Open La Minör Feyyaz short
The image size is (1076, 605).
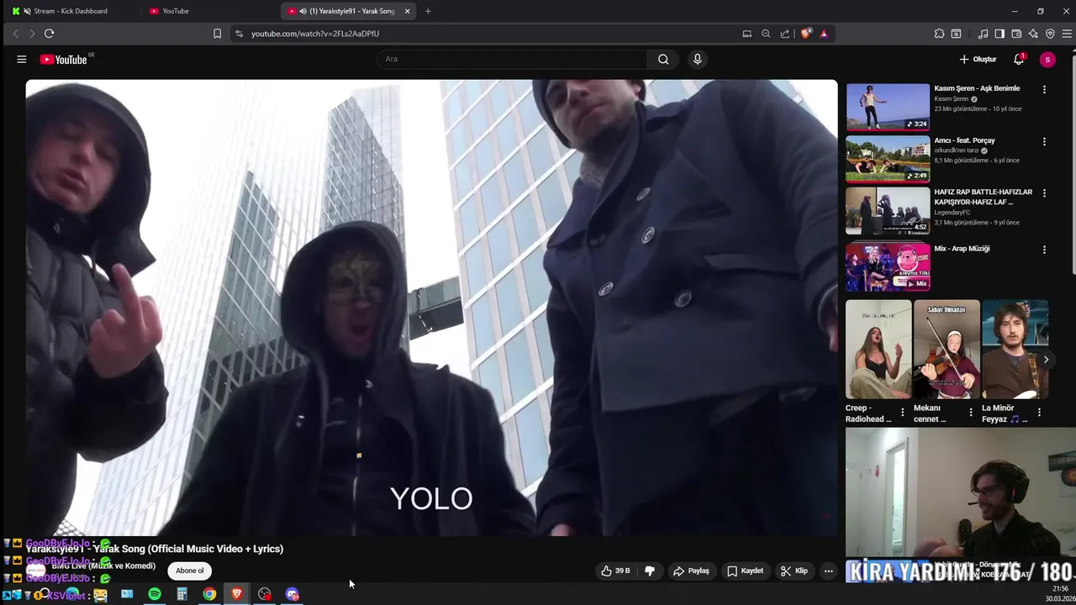click(x=1015, y=350)
